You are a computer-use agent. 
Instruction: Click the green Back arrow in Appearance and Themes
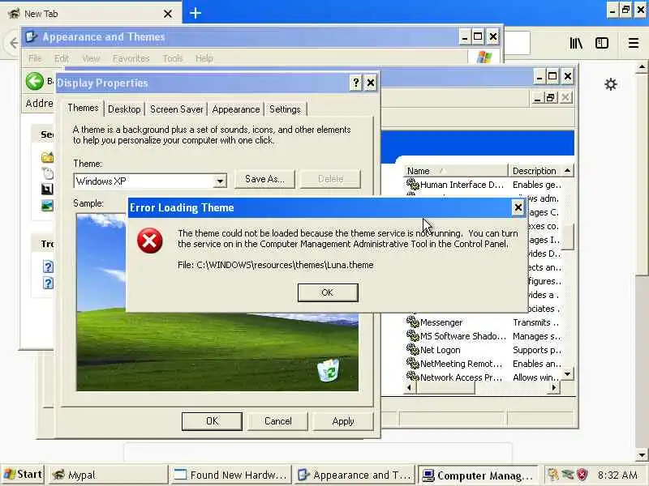(34, 81)
